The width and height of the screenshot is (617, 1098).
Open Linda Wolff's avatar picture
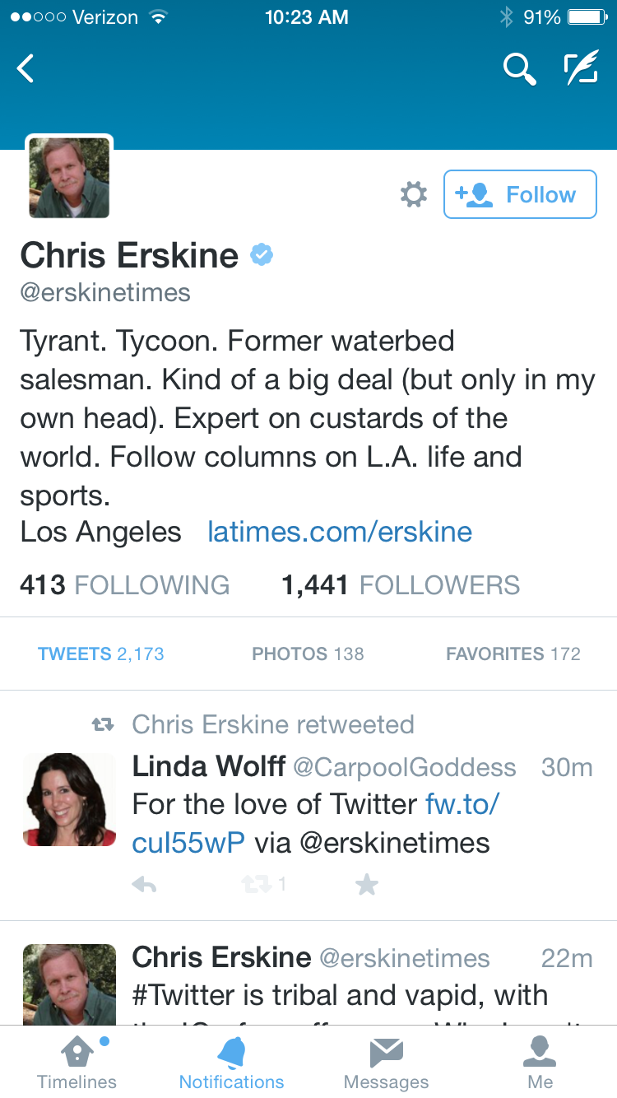click(69, 799)
